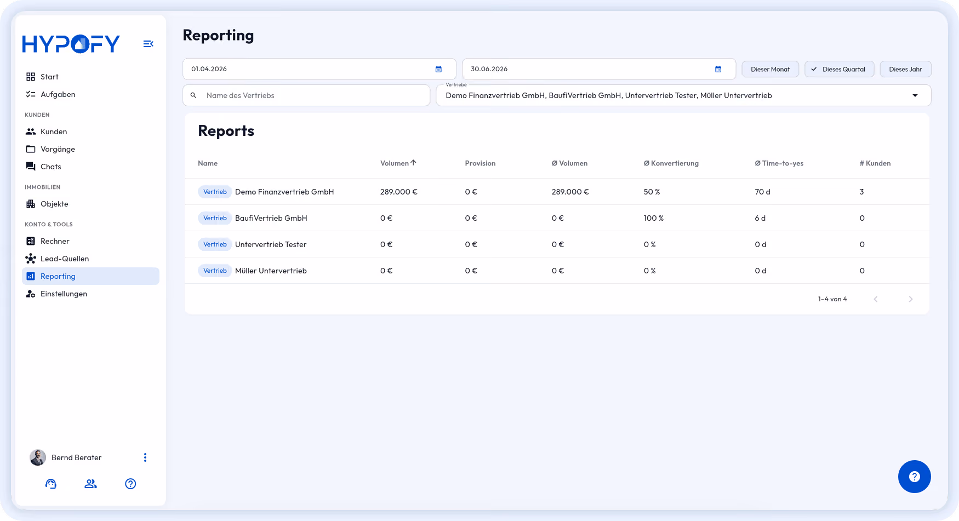
Task: Click the team users icon
Action: (90, 484)
